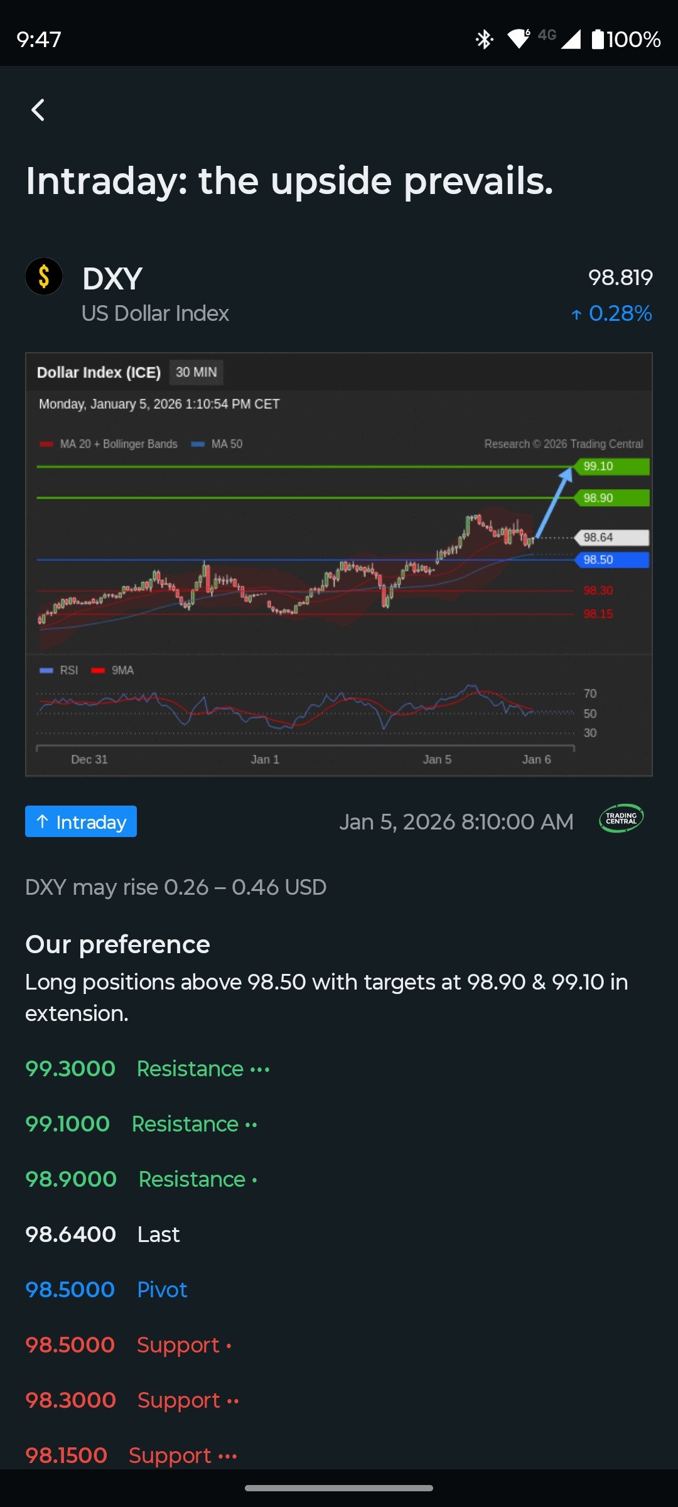Tap the blue Intraday tag
Screen dimensions: 678x1507
pos(81,821)
